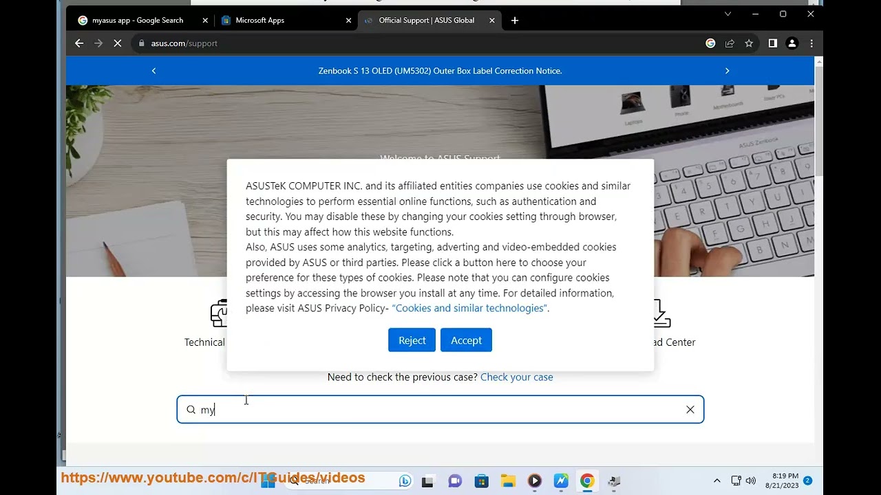Show hidden system tray icons
This screenshot has height=495, width=881.
point(717,481)
